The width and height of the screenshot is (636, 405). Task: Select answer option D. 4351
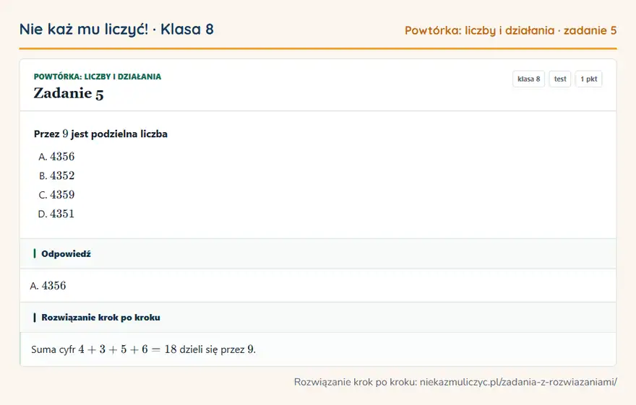[x=56, y=214]
